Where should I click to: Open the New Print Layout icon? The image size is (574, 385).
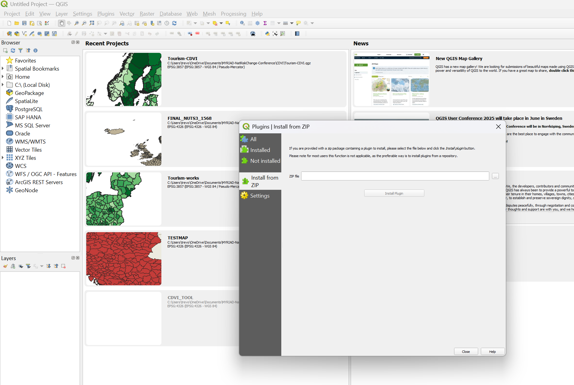[x=32, y=23]
